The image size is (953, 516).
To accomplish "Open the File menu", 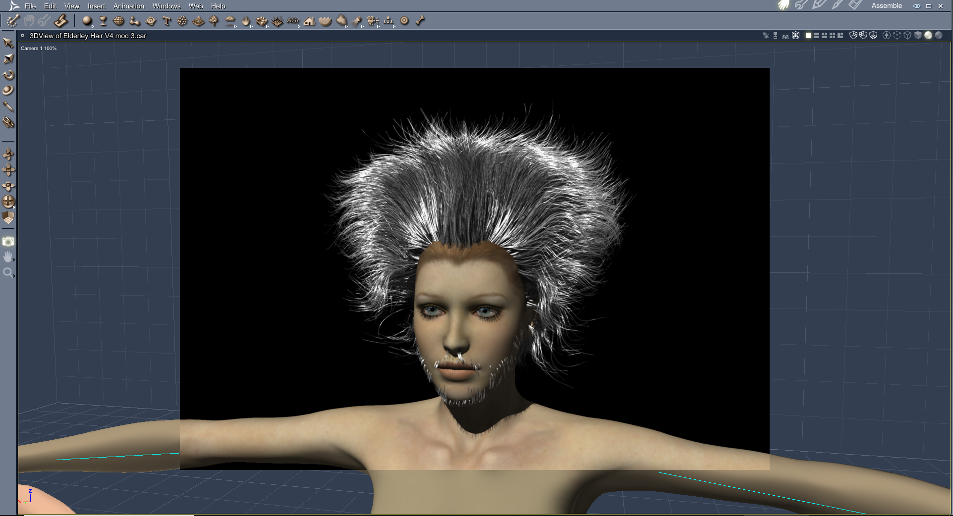I will point(30,6).
